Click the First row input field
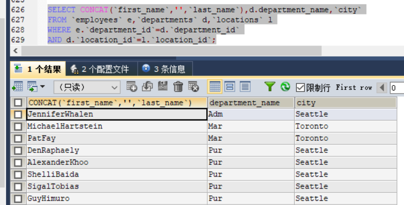 [397, 88]
